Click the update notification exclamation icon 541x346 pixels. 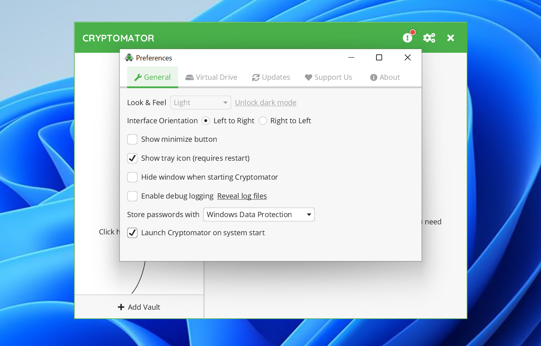point(407,37)
